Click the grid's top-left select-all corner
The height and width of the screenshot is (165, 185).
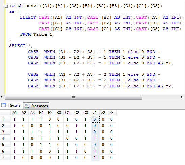5,113
